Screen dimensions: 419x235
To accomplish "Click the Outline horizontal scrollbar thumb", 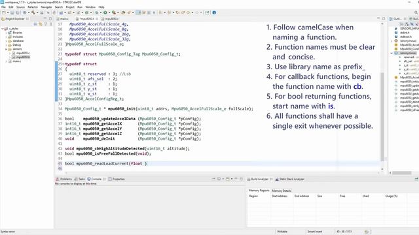I will coord(401,173).
